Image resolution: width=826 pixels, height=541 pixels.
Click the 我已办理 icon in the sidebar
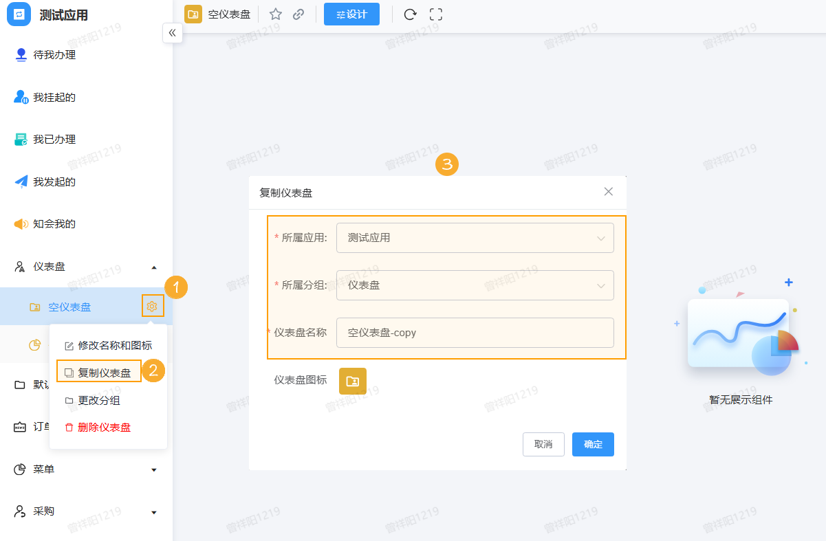[21, 139]
